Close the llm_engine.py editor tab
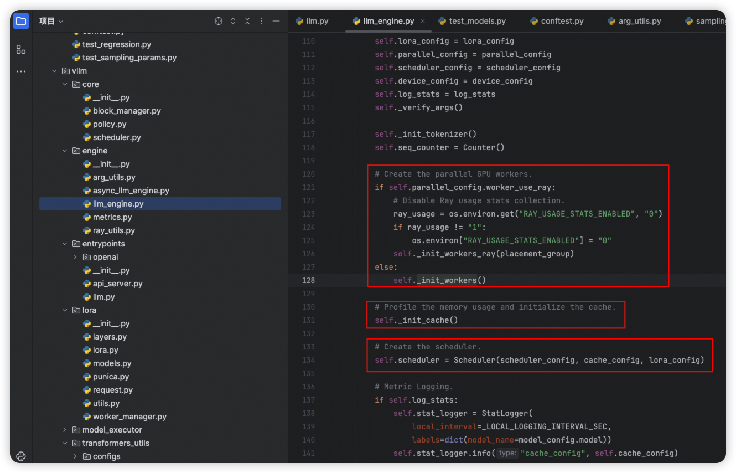Screen dimensions: 736x473 (423, 21)
